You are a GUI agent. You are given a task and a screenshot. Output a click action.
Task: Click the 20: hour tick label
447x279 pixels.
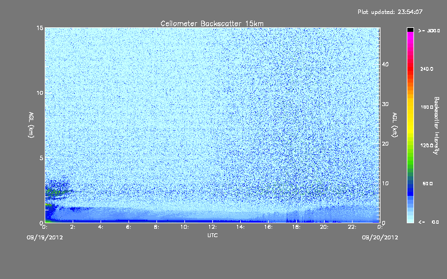(x=324, y=227)
